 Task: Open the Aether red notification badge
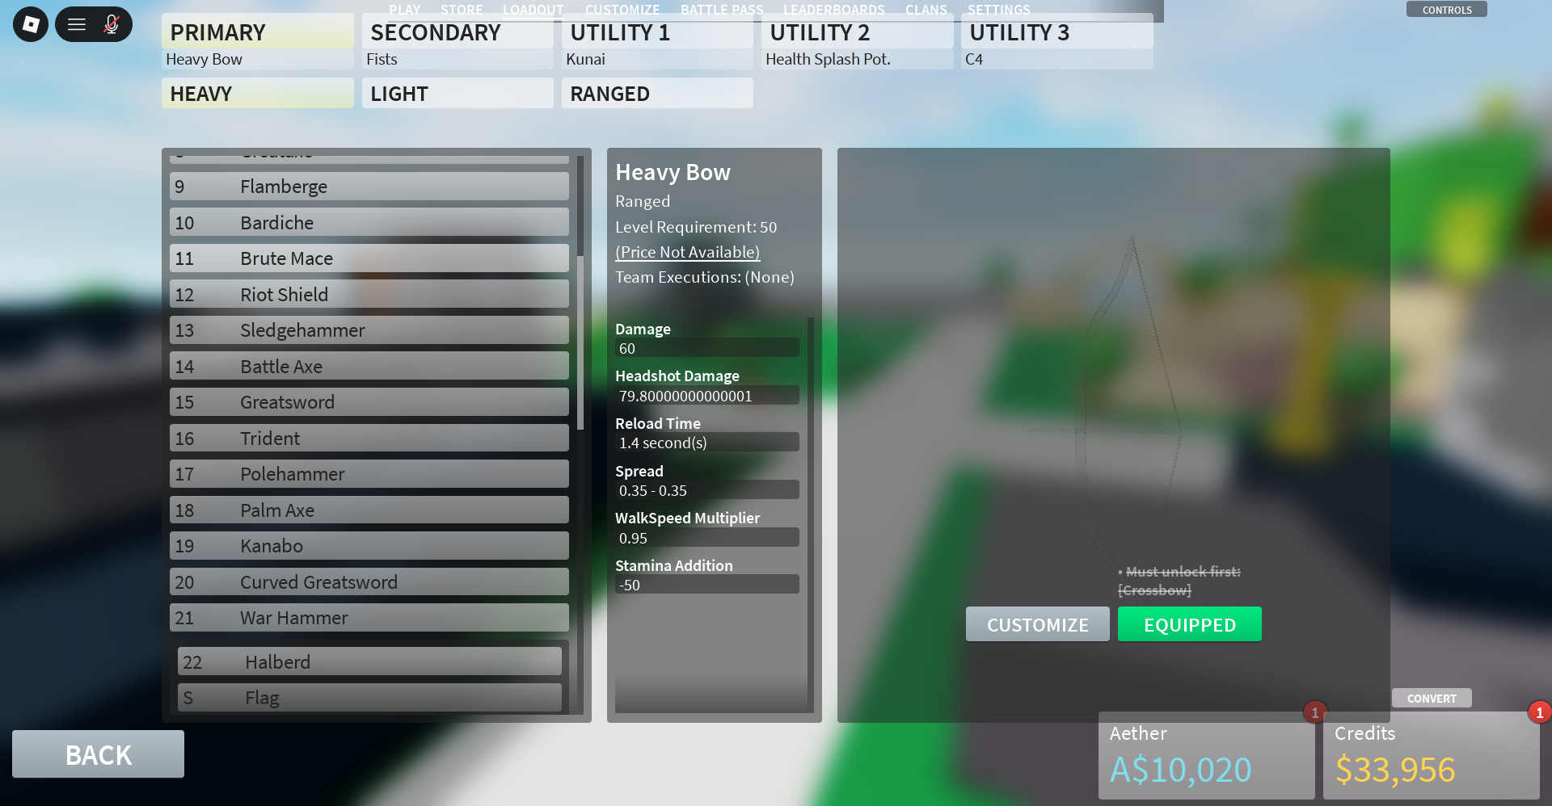tap(1315, 712)
